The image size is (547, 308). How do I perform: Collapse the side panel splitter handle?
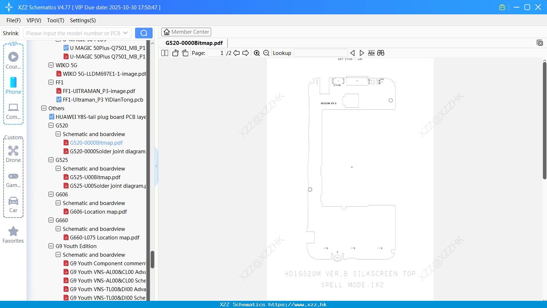[156, 166]
